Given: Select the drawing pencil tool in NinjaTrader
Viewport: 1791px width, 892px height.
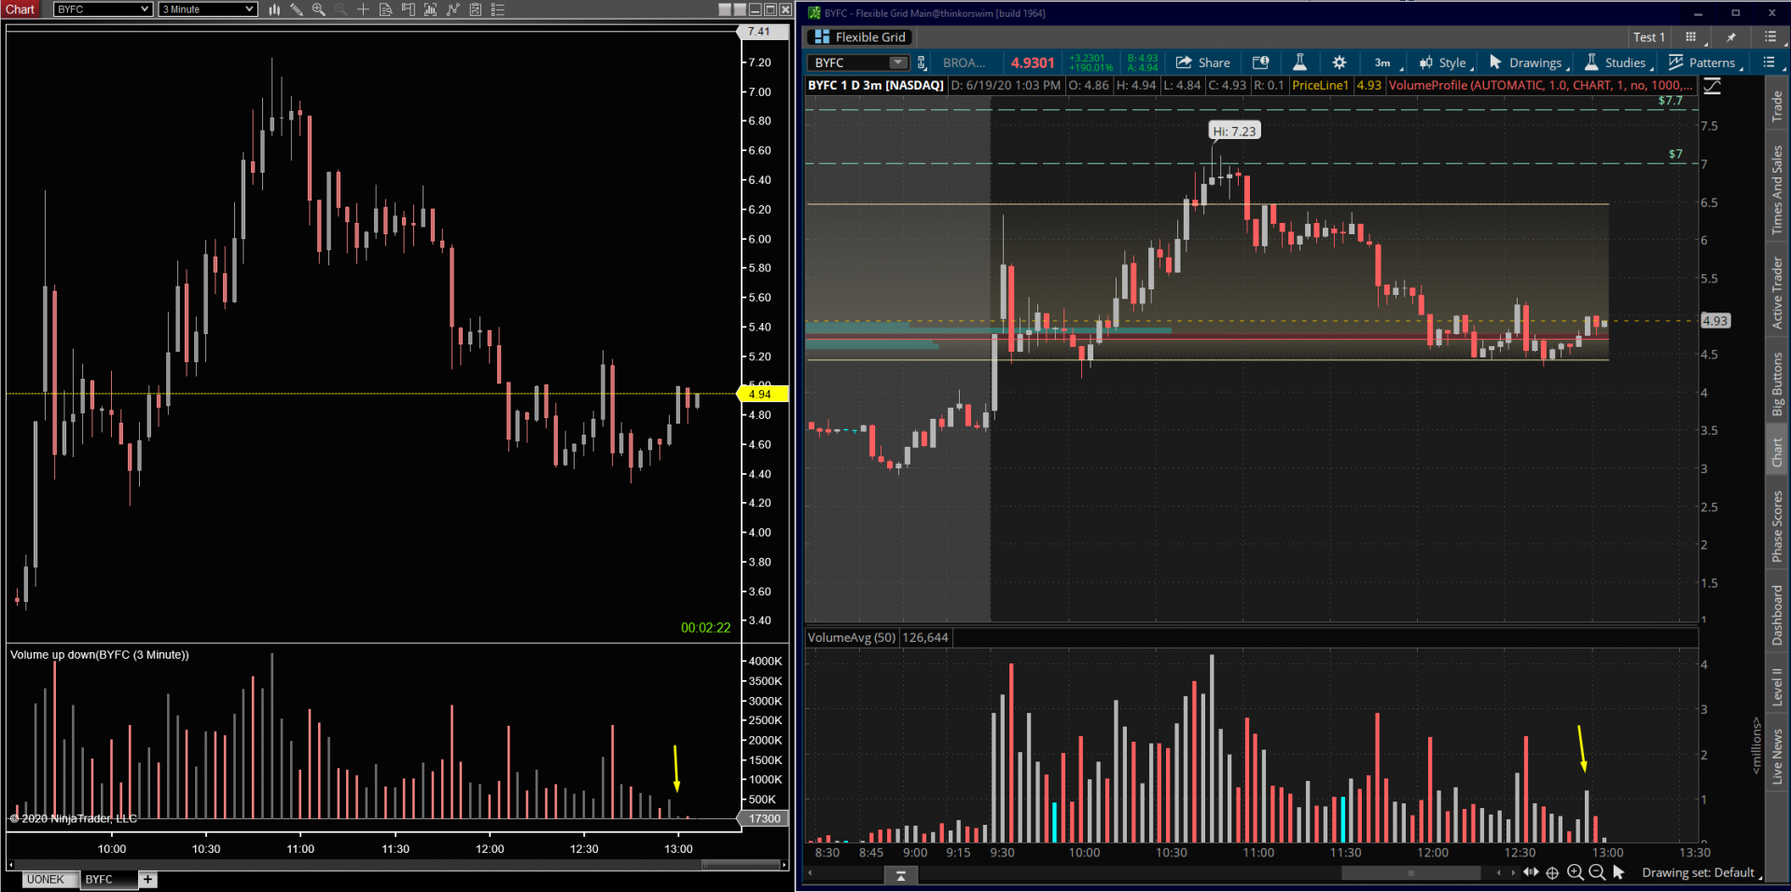Looking at the screenshot, I should tap(297, 9).
